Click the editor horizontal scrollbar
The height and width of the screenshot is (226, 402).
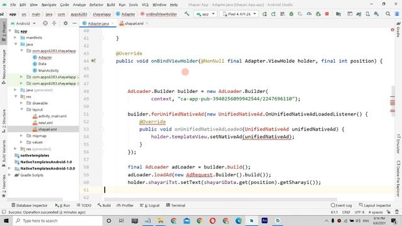220,200
